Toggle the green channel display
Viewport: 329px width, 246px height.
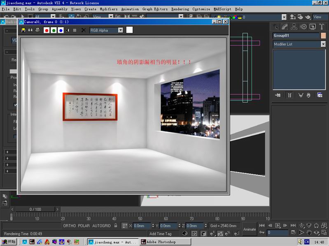(x=54, y=30)
